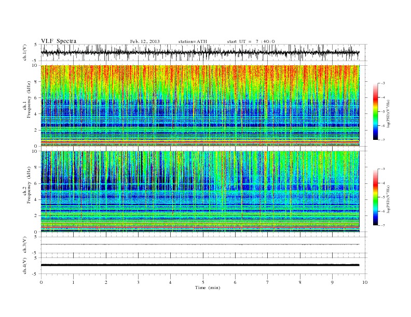This screenshot has width=411, height=317.
Task: Click the "5" minute tick label
Action: coord(203,282)
